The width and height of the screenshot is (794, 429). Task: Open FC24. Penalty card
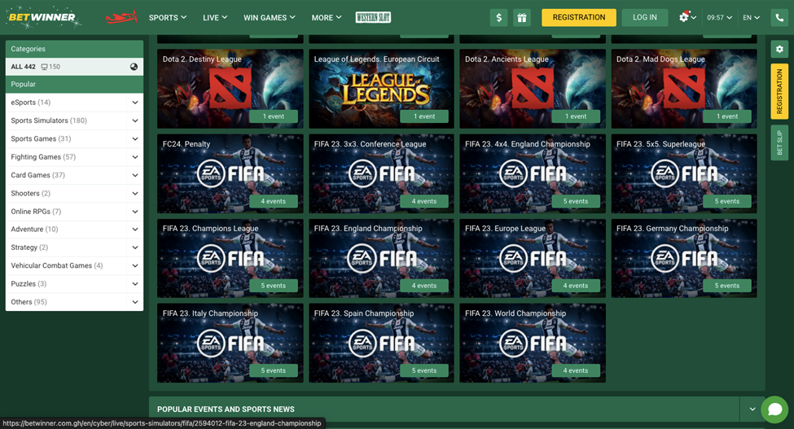[230, 173]
